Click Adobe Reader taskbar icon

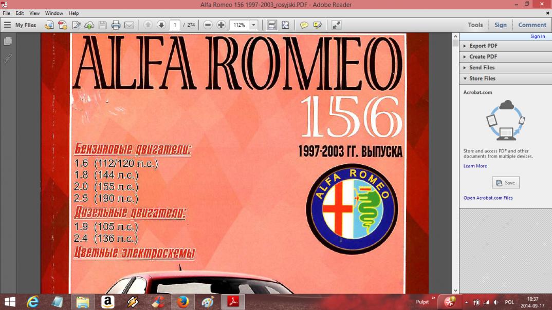(x=233, y=302)
